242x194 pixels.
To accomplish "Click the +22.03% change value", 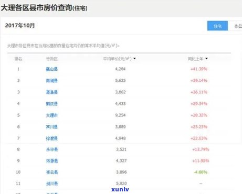I will pyautogui.click(x=199, y=138).
